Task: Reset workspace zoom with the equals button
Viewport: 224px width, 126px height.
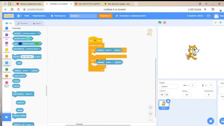Action: click(x=150, y=120)
